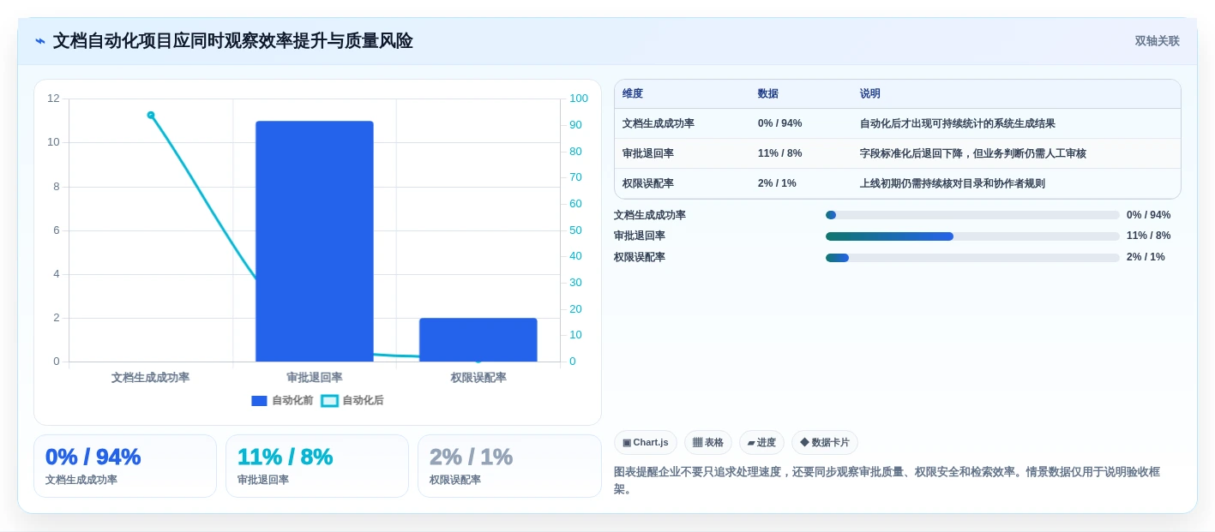1215x532 pixels.
Task: Click table value 0% / 94%
Action: (779, 123)
